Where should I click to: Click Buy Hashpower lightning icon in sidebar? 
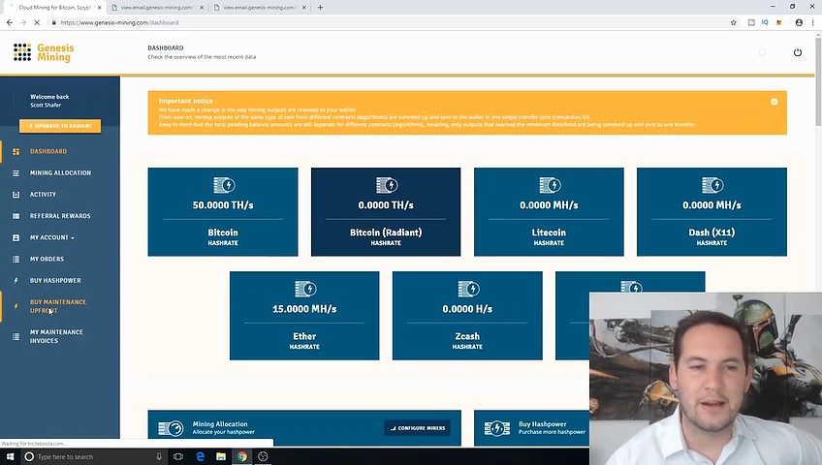(16, 280)
